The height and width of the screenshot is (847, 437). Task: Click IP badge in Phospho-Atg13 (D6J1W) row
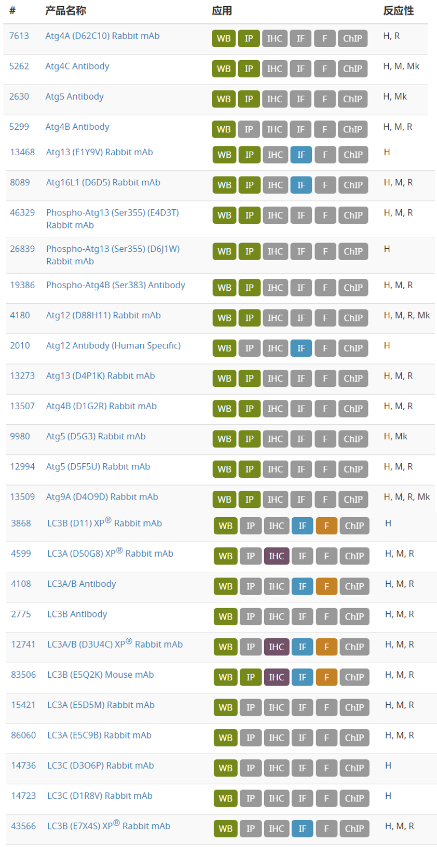tap(249, 251)
